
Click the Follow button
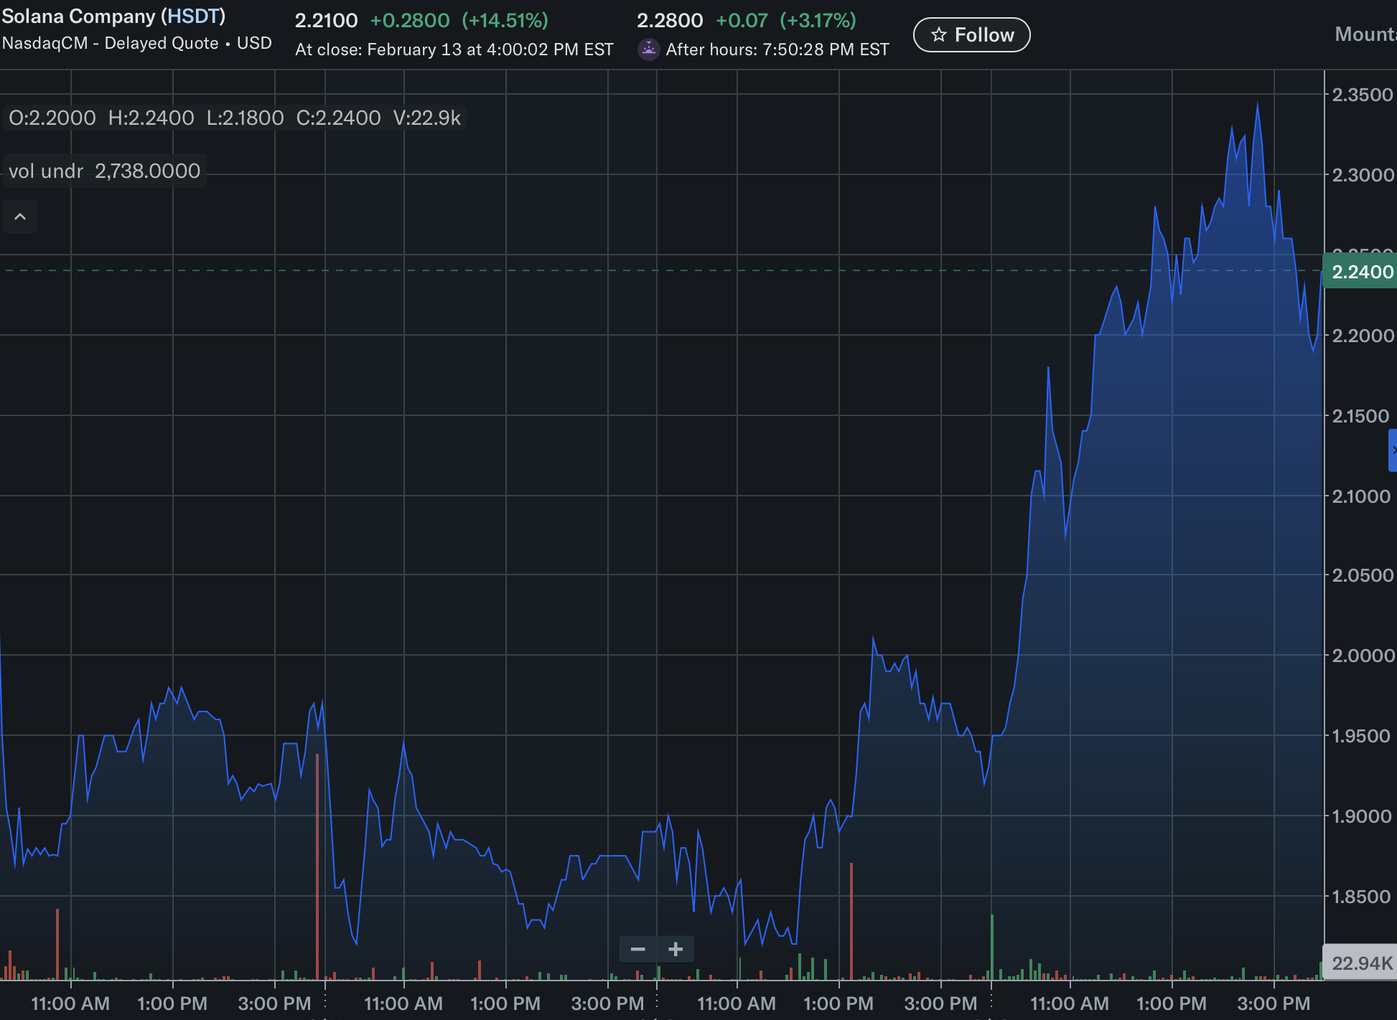pos(971,34)
